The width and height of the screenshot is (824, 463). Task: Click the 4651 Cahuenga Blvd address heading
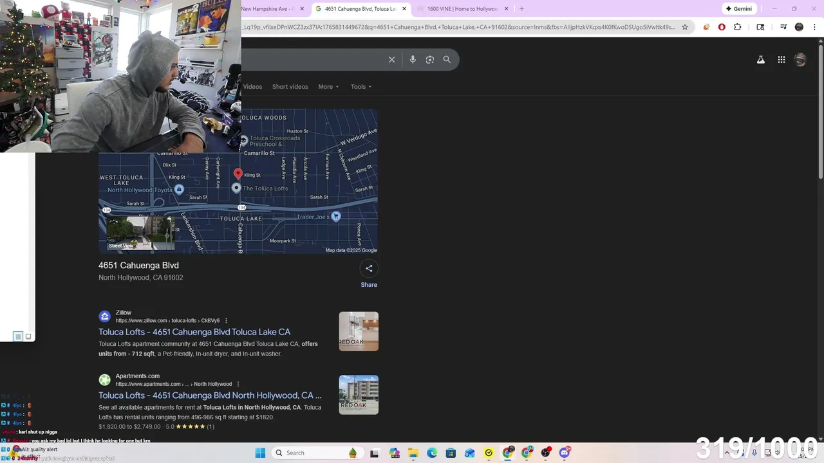point(138,266)
